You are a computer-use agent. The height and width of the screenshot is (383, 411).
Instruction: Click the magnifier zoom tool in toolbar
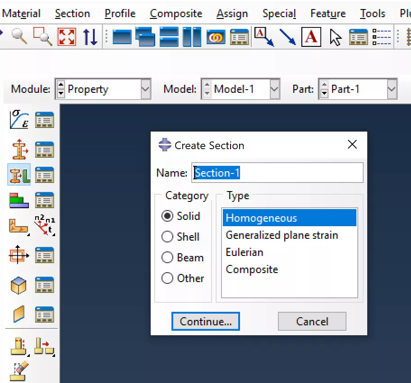[19, 36]
